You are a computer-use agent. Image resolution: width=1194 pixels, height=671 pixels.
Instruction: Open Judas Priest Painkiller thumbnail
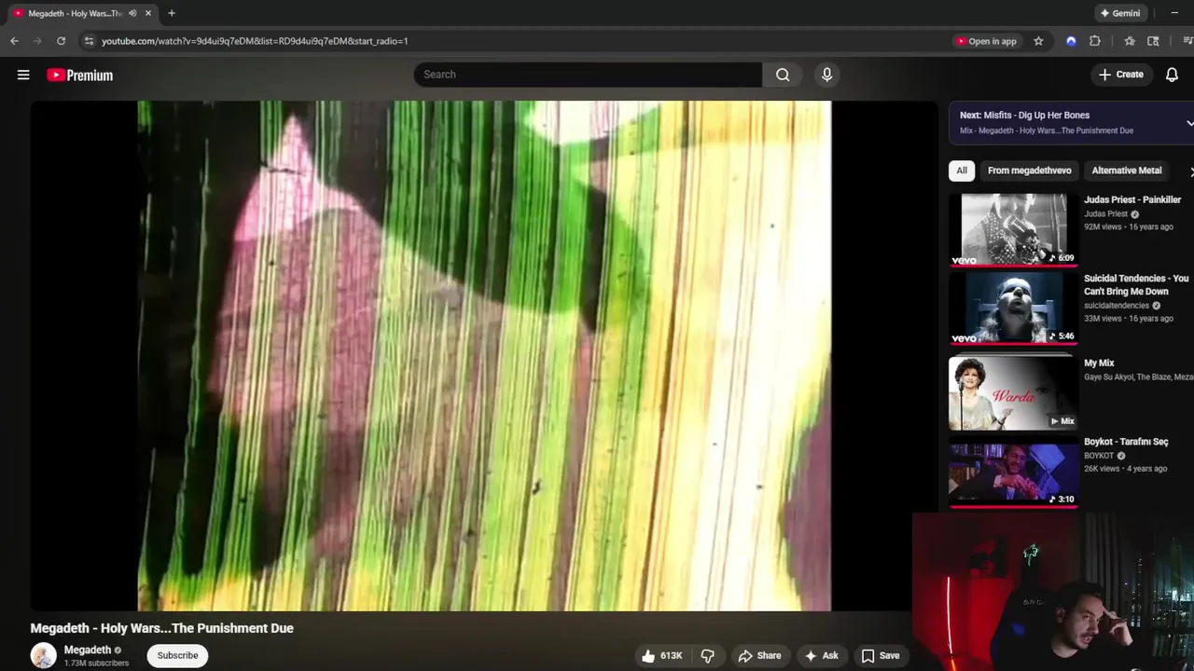tap(1013, 229)
